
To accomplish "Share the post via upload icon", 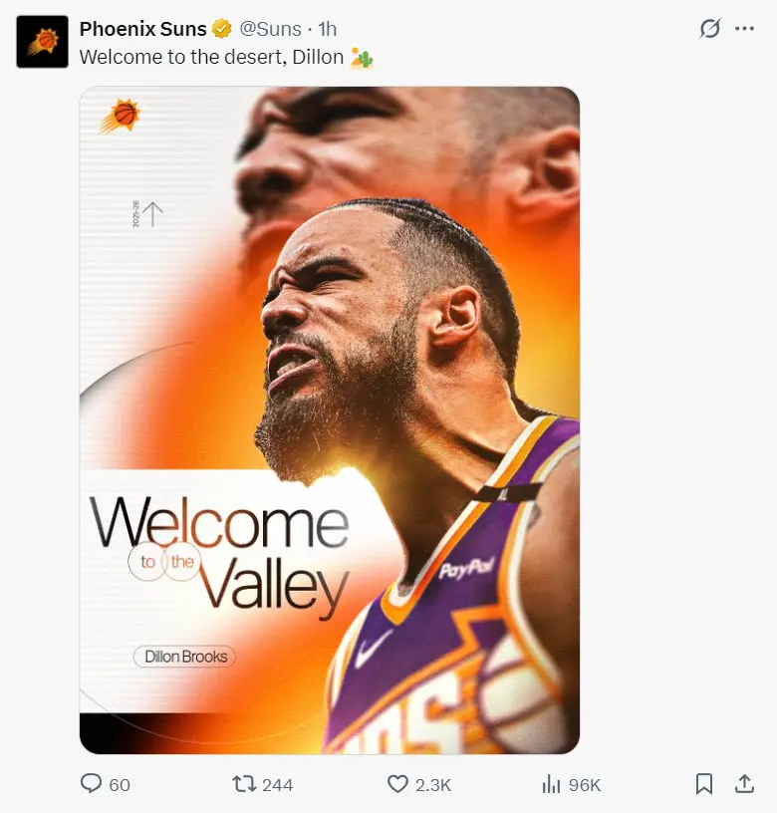I will pos(744,783).
